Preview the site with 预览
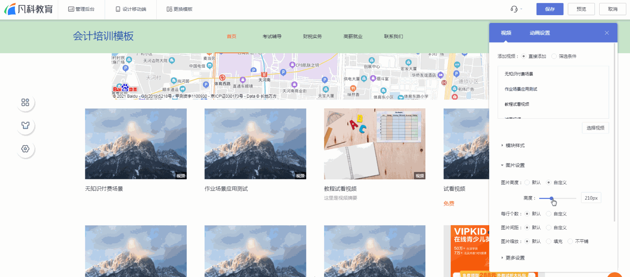This screenshot has height=277, width=630. (581, 9)
